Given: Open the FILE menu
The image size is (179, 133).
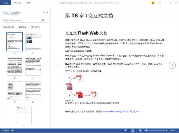Looking at the screenshot, I should (6, 3).
